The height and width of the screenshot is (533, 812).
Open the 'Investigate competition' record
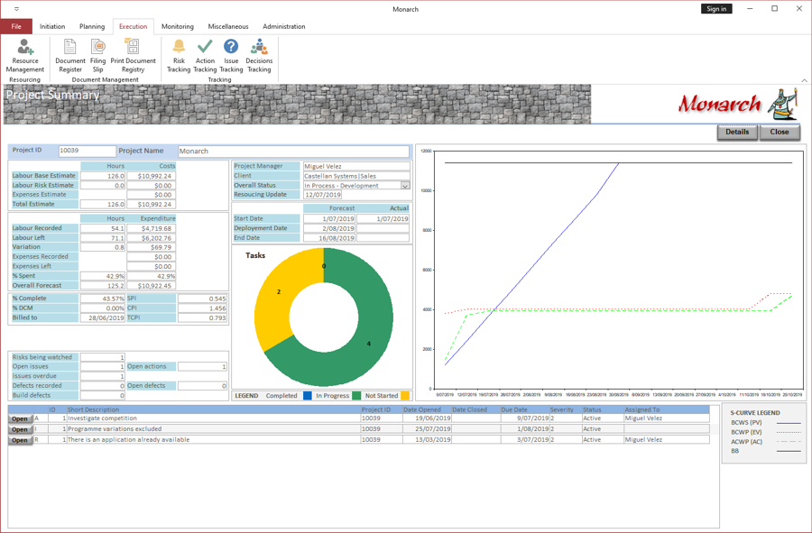20,418
